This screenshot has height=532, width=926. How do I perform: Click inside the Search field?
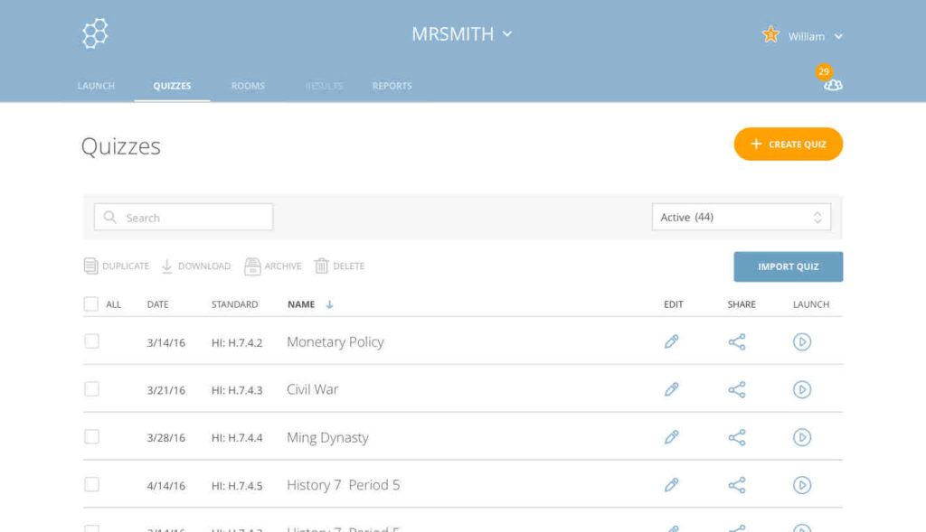184,217
